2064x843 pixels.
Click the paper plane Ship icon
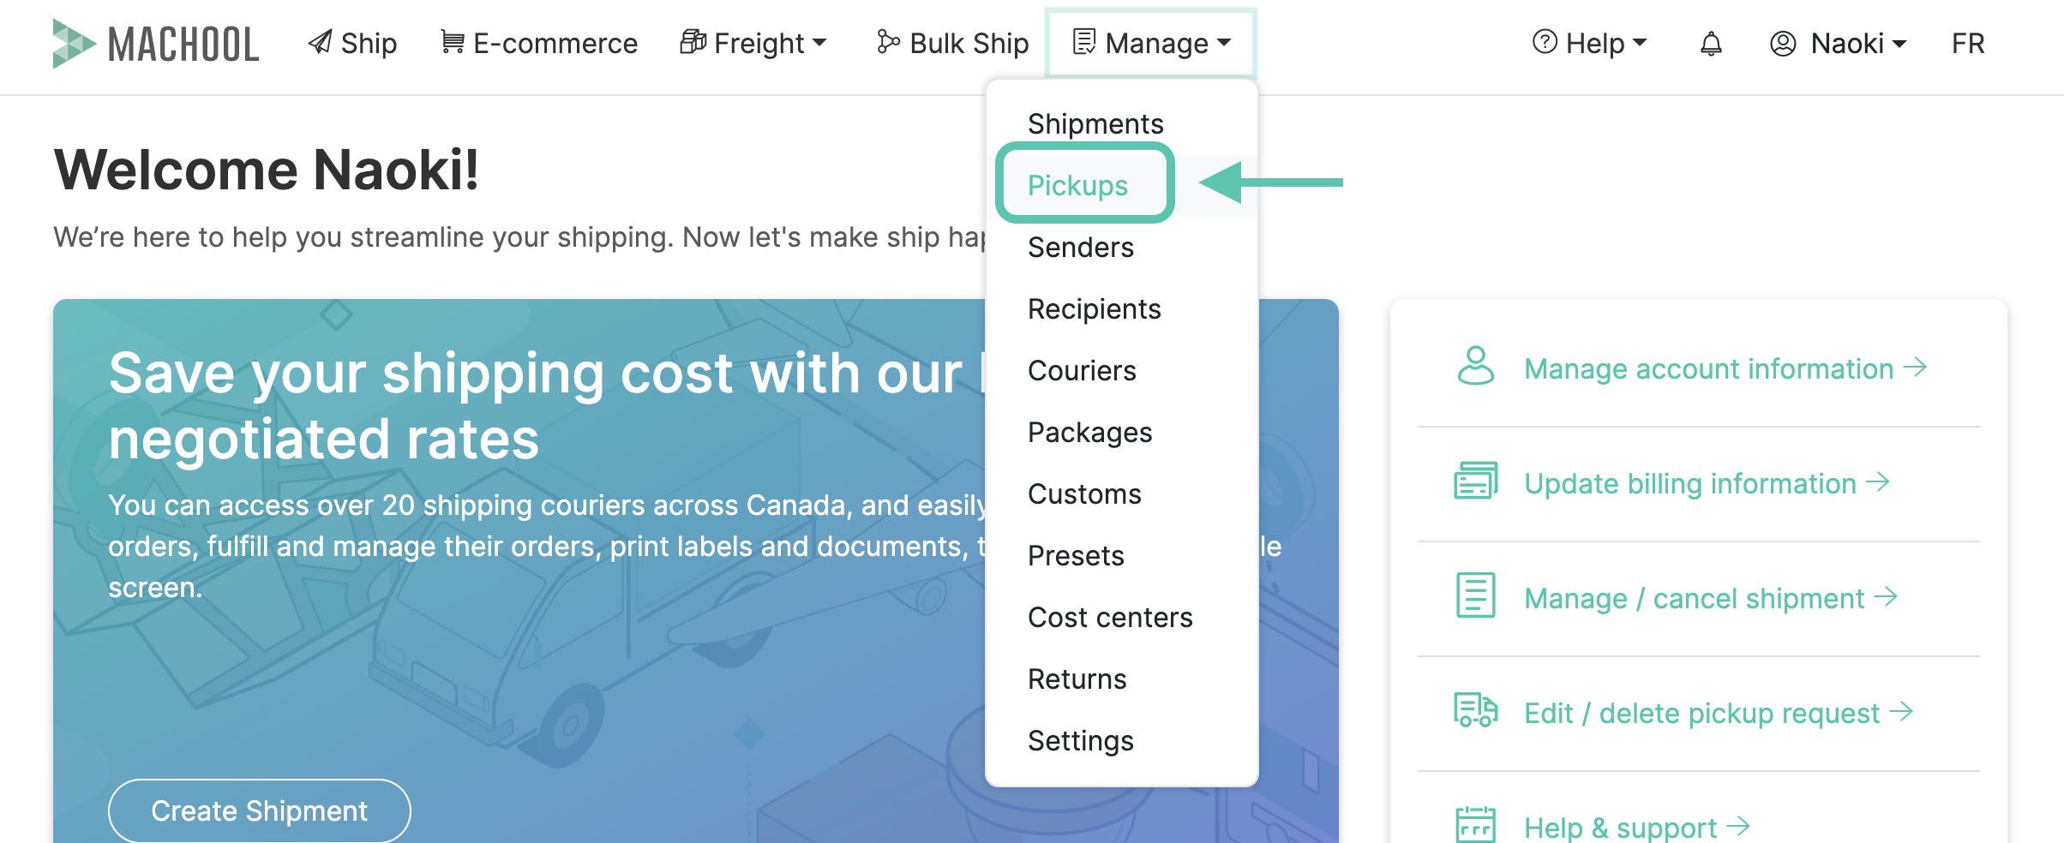(321, 43)
